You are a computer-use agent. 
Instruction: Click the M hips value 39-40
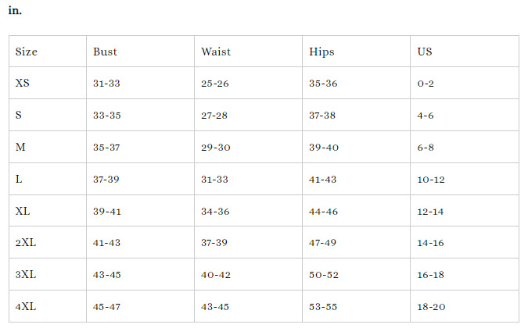click(322, 147)
